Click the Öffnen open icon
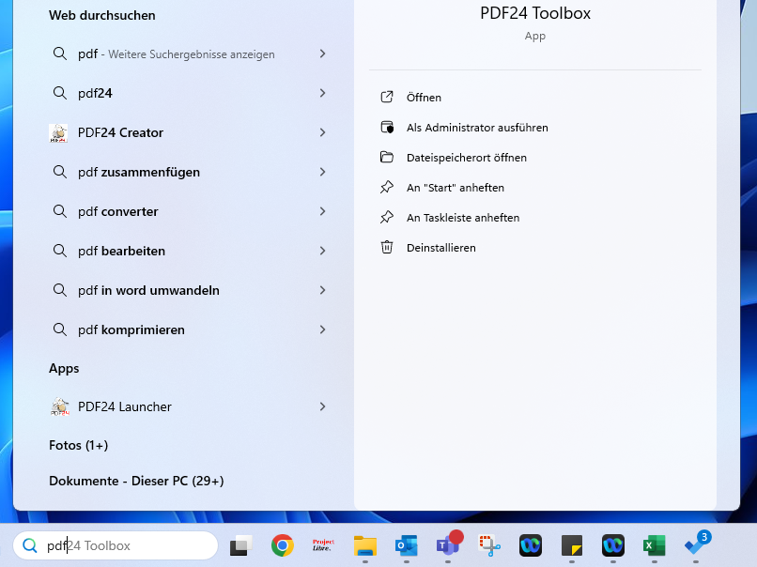 [x=387, y=97]
